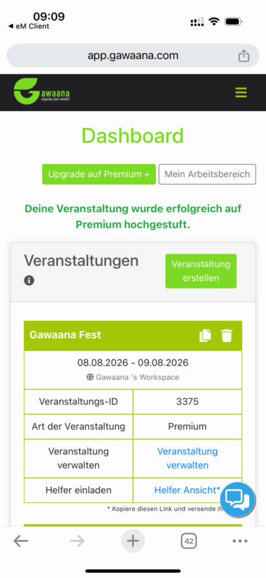Open the blue chat support bubble
The width and height of the screenshot is (266, 578).
[238, 500]
